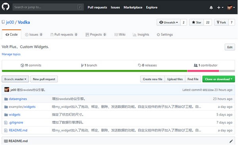Select the Insights tab
238x145 pixels.
pos(141,35)
